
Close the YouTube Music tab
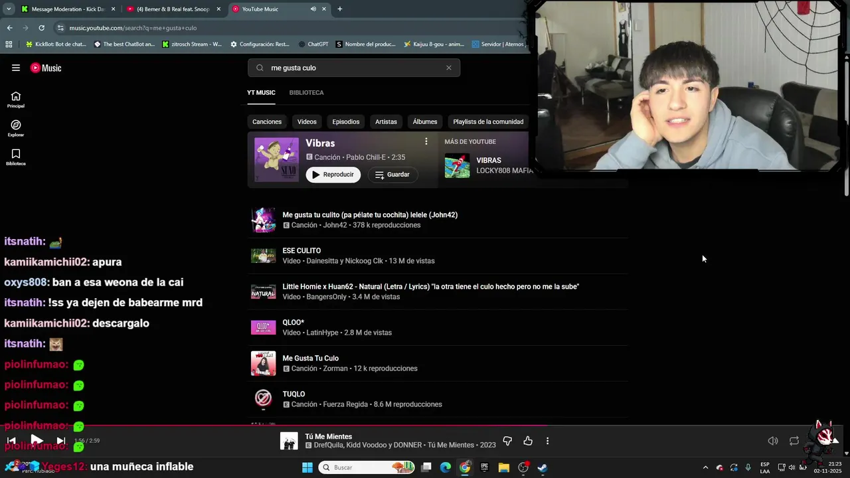324,9
